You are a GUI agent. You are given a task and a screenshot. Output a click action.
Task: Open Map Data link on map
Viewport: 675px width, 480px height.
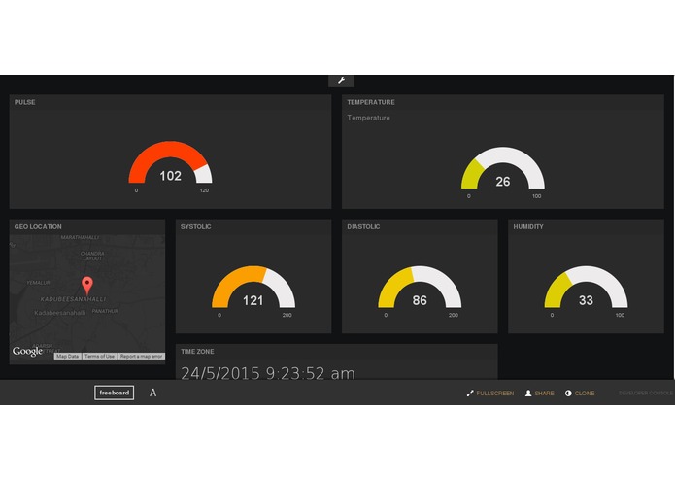tap(68, 356)
